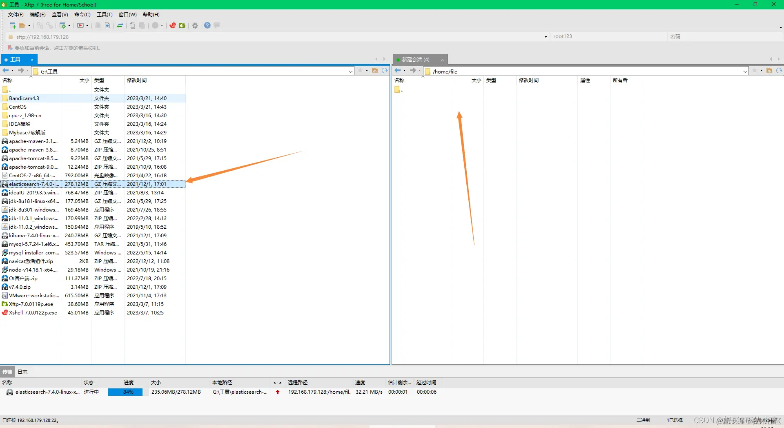Close the 工具 tab
Screen dimensions: 784x428
(32, 60)
